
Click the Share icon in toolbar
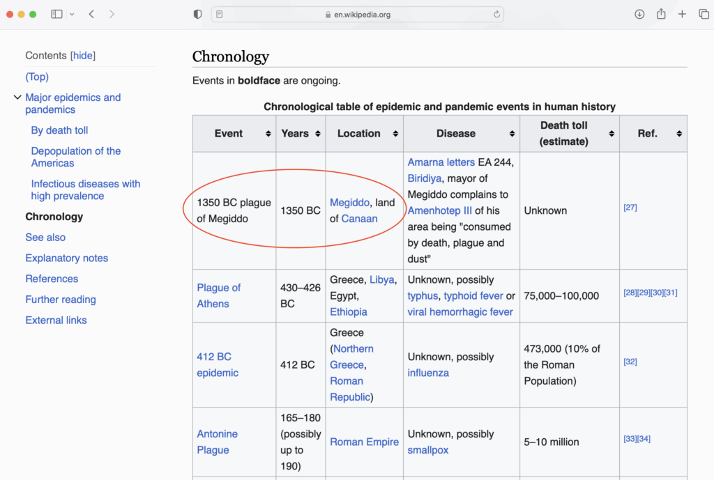coord(661,15)
